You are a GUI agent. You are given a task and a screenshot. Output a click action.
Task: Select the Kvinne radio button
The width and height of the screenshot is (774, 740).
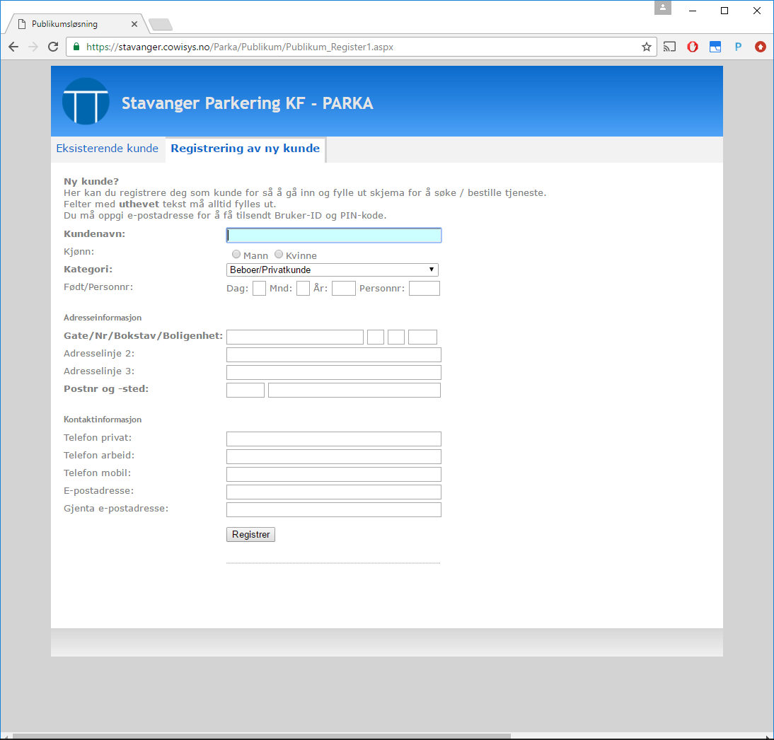tap(279, 254)
